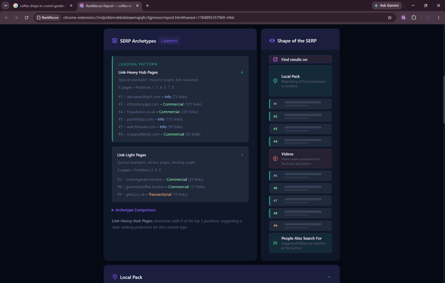Viewport: 445px width, 283px height.
Task: Click the People Also Search For icon
Action: 275,243
